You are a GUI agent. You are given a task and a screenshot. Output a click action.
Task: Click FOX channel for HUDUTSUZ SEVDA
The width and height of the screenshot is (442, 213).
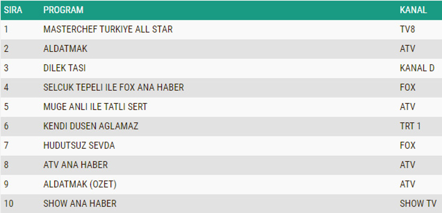point(408,145)
